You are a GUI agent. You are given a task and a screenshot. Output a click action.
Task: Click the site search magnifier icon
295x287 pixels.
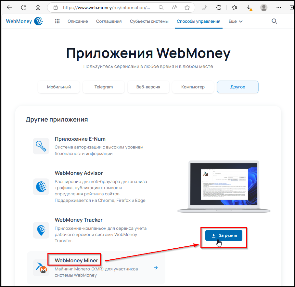pos(274,21)
